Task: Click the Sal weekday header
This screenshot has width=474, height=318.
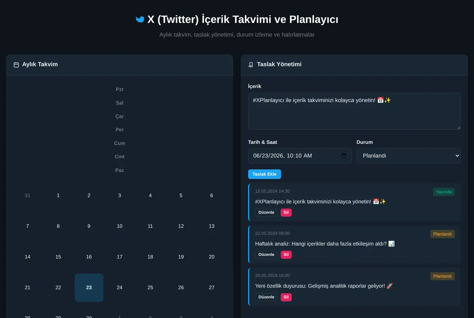Action: [x=120, y=103]
